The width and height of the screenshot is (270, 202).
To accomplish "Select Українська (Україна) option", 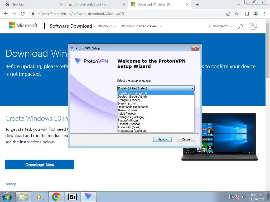I will tap(156, 131).
